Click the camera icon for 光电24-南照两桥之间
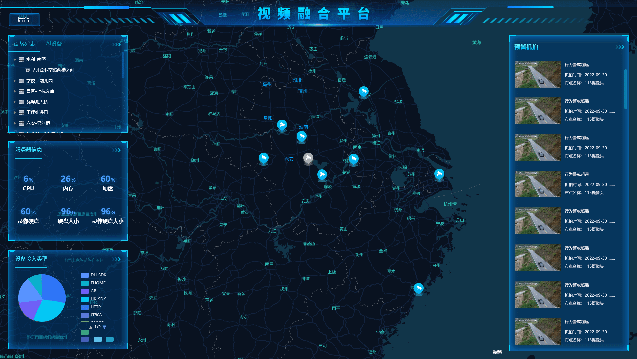The width and height of the screenshot is (637, 359). click(28, 70)
